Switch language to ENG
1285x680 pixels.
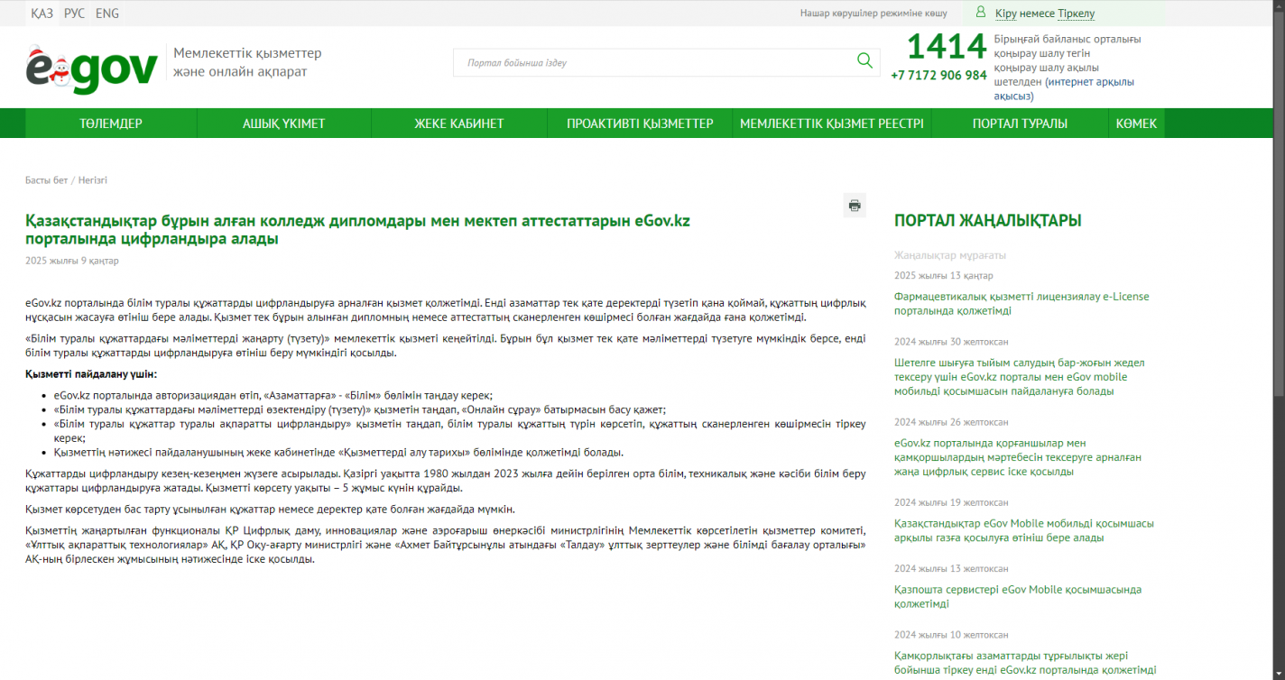106,14
